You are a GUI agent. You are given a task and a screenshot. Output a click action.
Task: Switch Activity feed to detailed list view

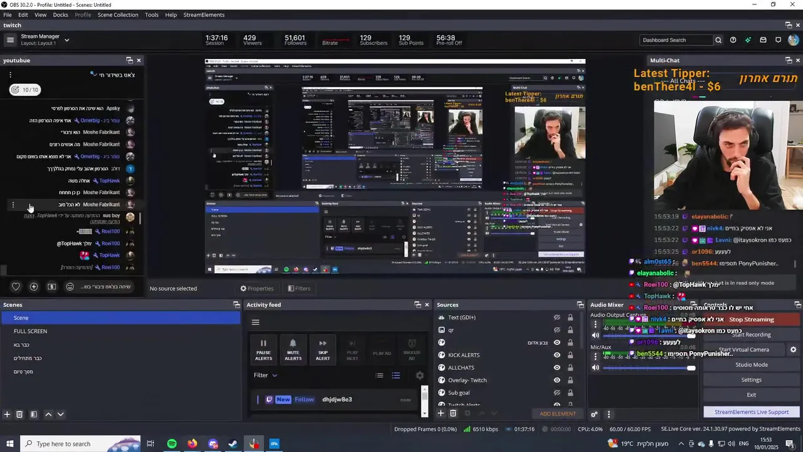point(396,375)
